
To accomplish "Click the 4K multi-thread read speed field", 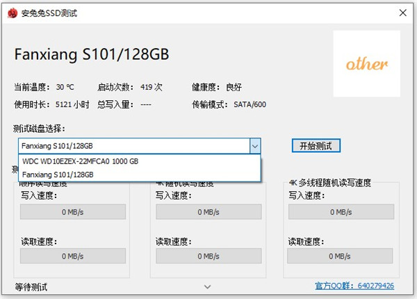I will tap(341, 257).
